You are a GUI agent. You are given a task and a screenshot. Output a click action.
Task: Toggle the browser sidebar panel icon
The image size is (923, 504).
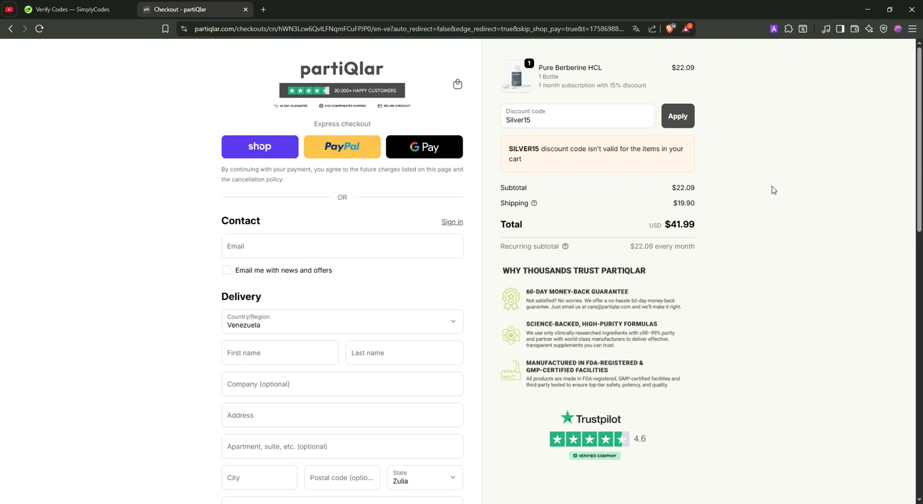coord(840,29)
